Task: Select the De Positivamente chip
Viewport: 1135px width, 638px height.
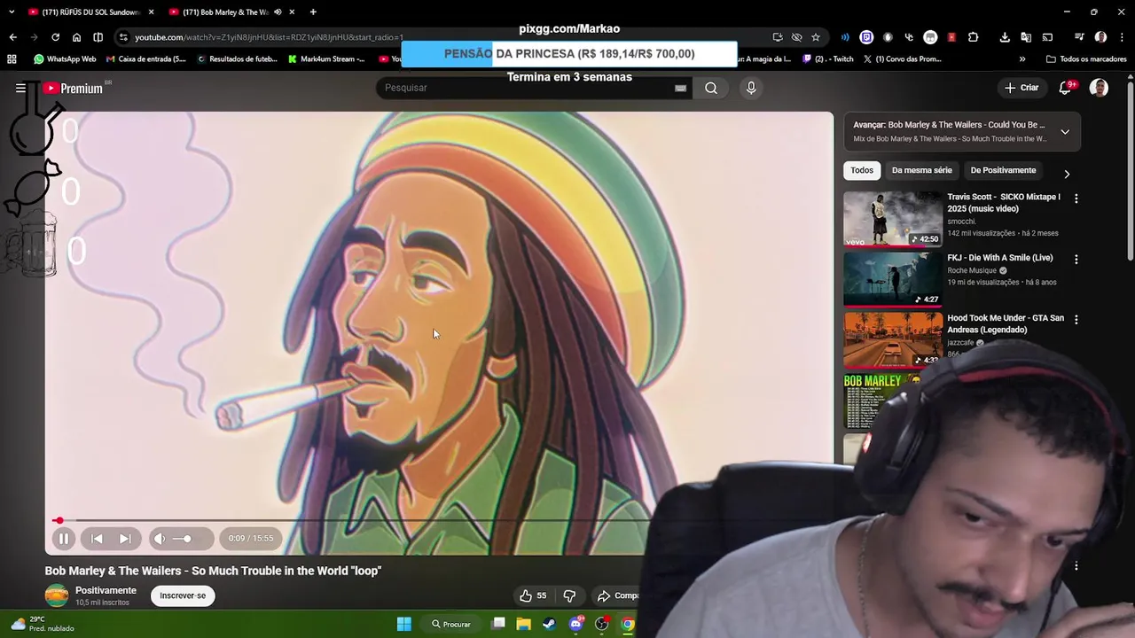Action: [1003, 170]
